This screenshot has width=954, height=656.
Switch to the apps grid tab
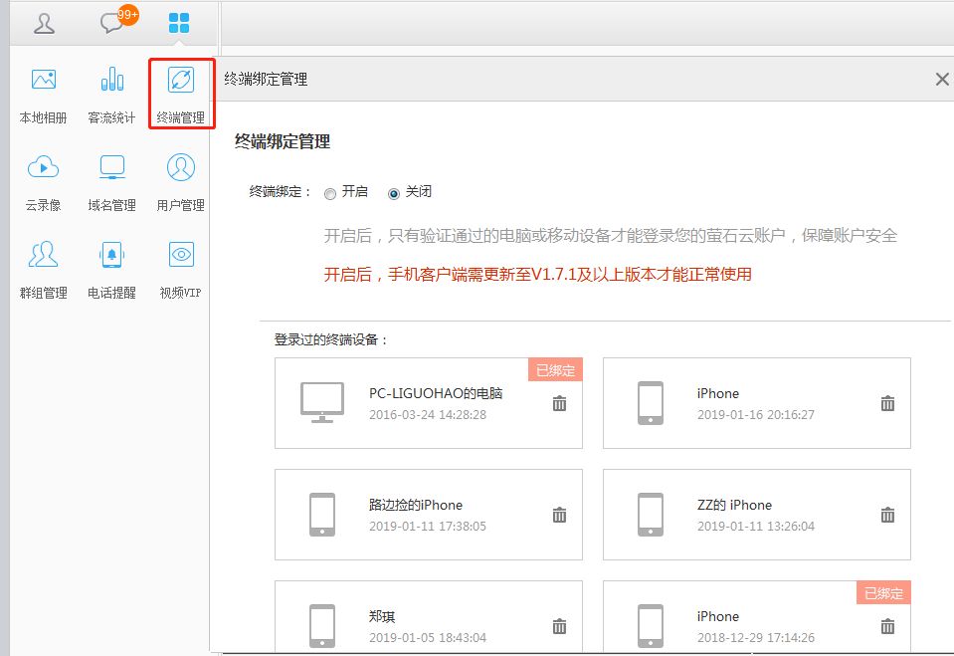[179, 24]
